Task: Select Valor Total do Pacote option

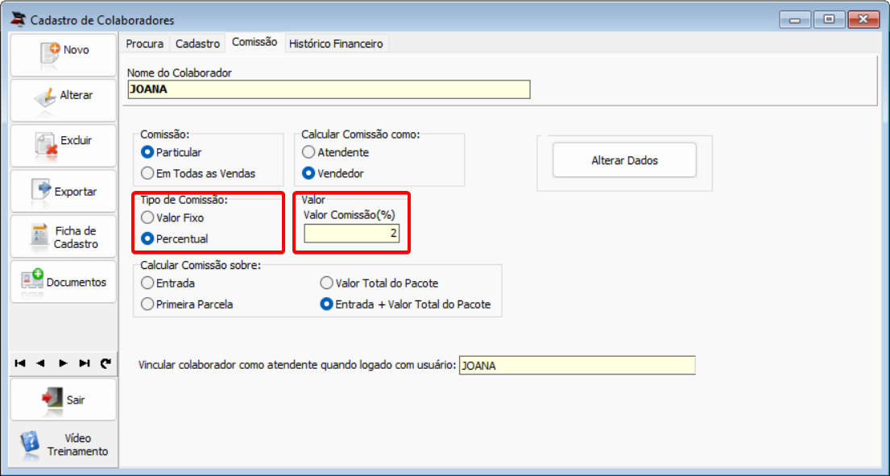Action: (379, 283)
